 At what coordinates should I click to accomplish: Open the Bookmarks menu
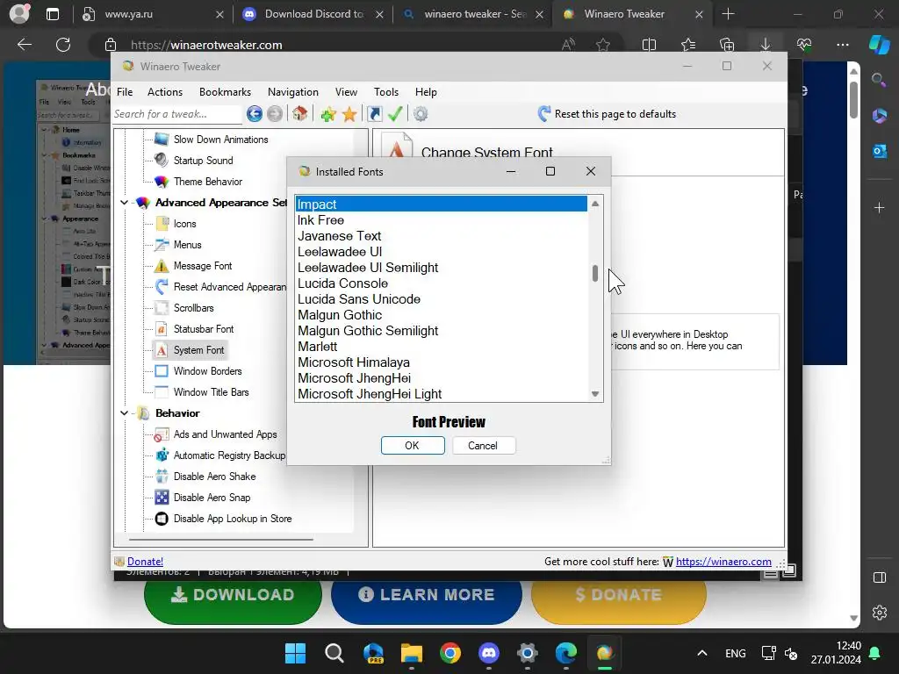click(x=225, y=91)
